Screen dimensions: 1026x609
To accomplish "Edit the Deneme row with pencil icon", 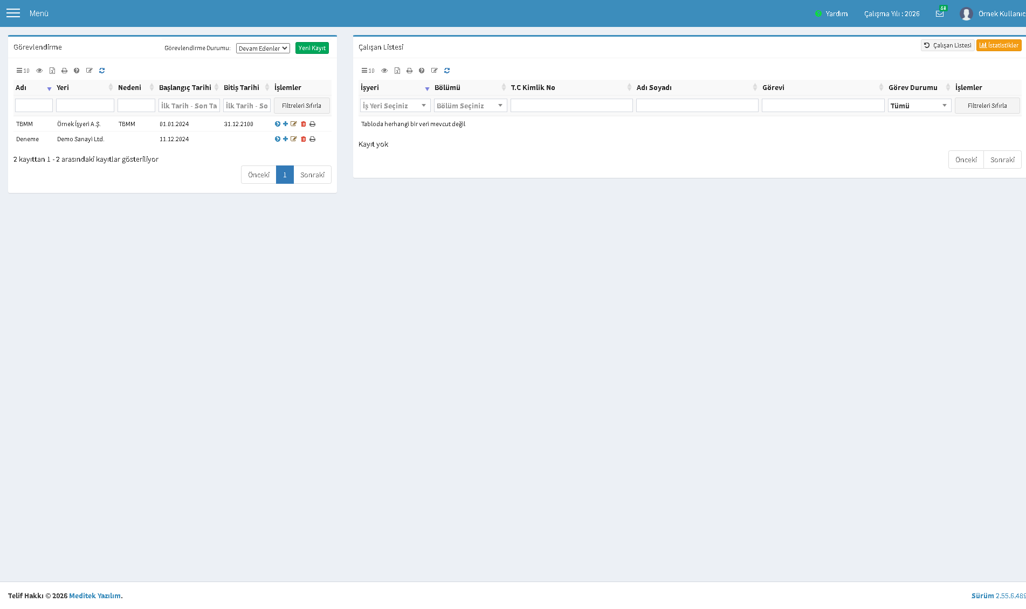I will [294, 139].
